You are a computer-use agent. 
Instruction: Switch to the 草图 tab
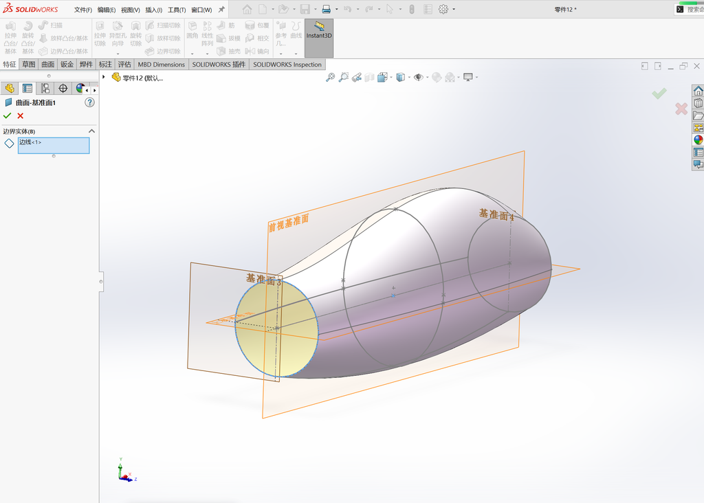pos(29,64)
